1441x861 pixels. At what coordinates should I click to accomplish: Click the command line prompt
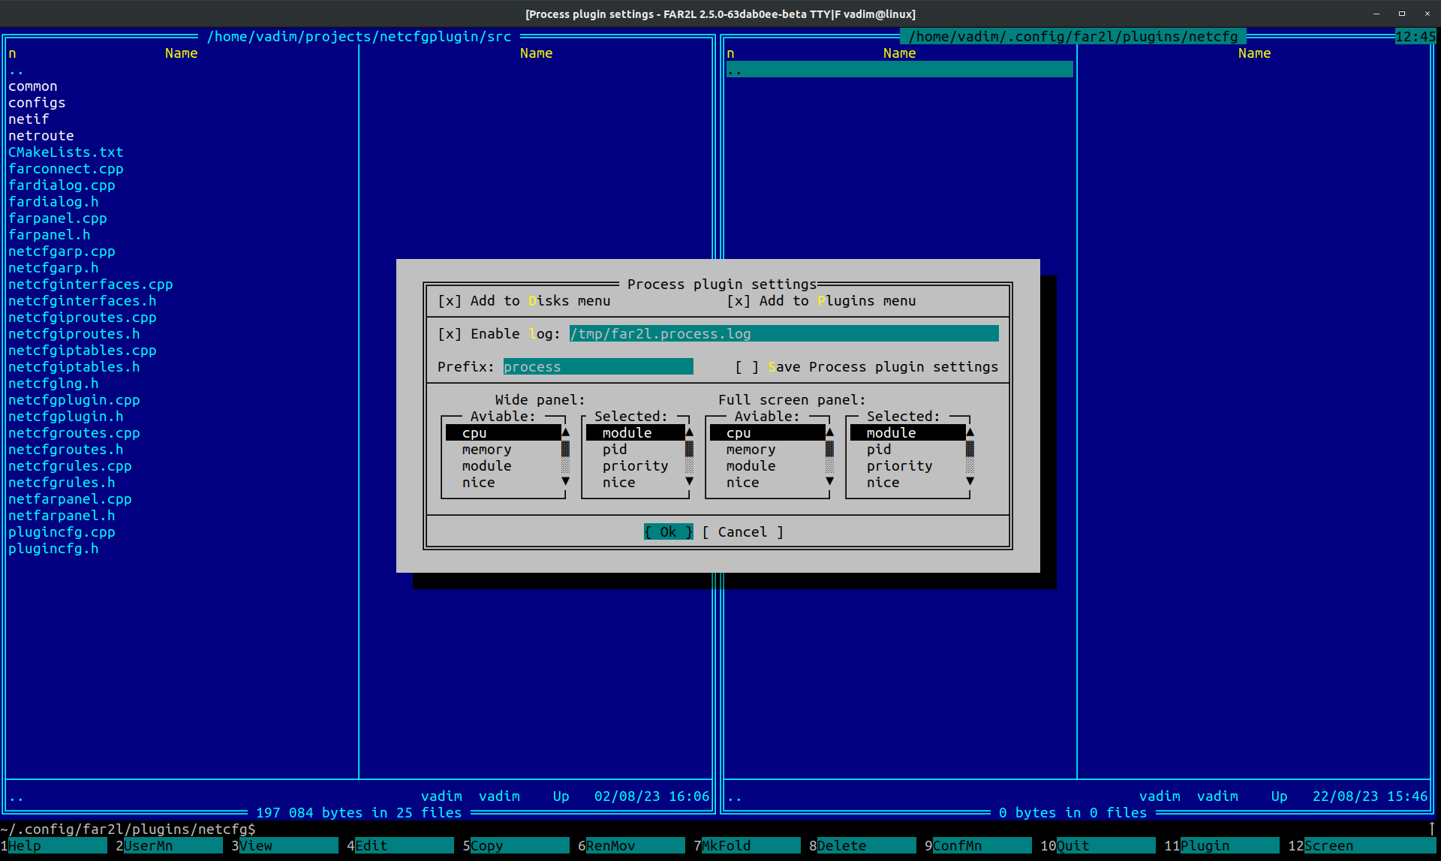click(128, 829)
